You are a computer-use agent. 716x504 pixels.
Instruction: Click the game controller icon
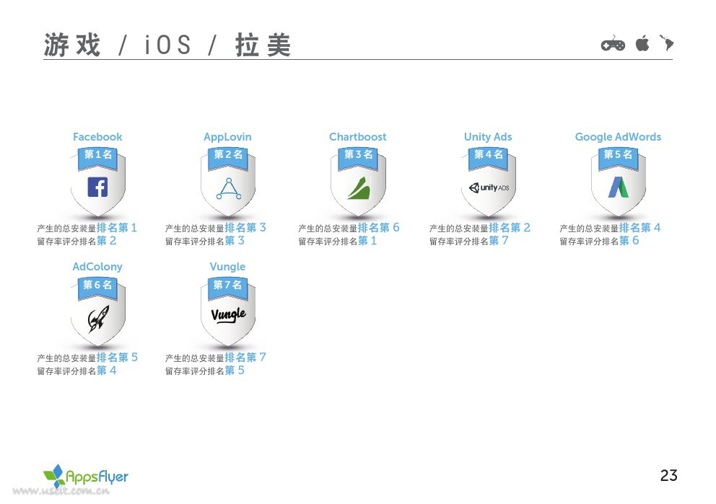tap(613, 44)
